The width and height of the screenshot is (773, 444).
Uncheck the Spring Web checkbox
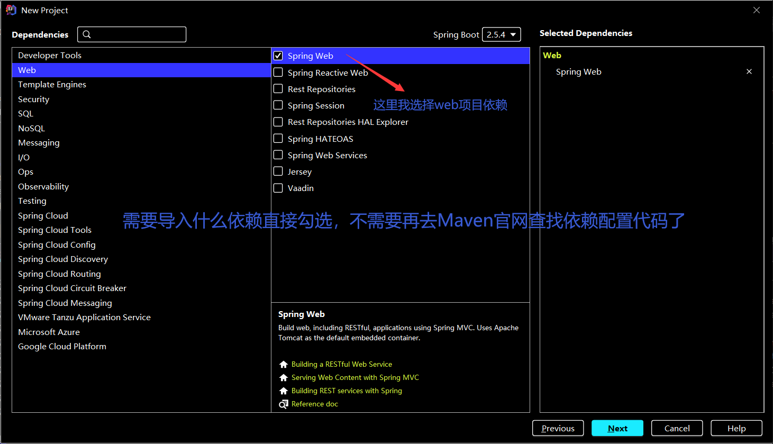pos(278,56)
